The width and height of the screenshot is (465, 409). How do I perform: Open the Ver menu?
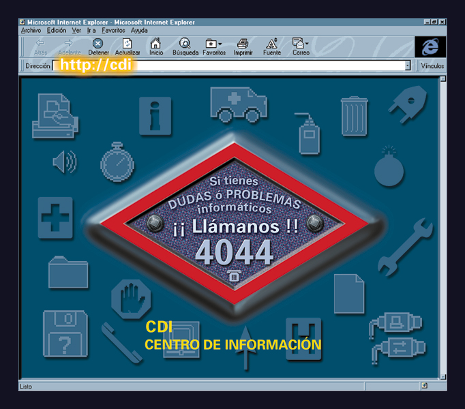[76, 31]
